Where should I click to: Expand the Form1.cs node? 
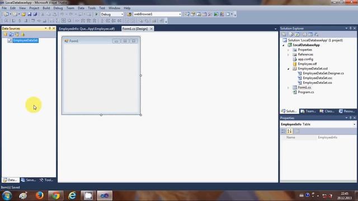289,88
